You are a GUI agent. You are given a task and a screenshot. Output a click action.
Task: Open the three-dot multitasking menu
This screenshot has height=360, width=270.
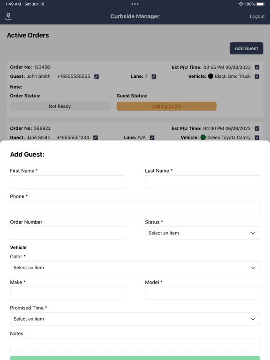[x=135, y=4]
